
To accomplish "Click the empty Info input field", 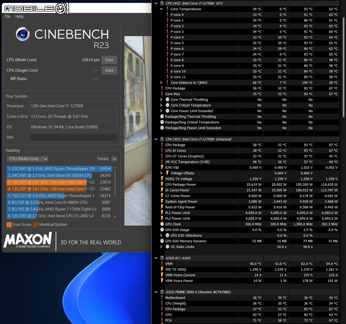I will click(73, 137).
